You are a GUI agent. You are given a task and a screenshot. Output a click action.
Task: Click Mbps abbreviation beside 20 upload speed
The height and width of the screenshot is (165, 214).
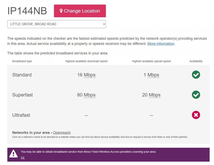154,95
